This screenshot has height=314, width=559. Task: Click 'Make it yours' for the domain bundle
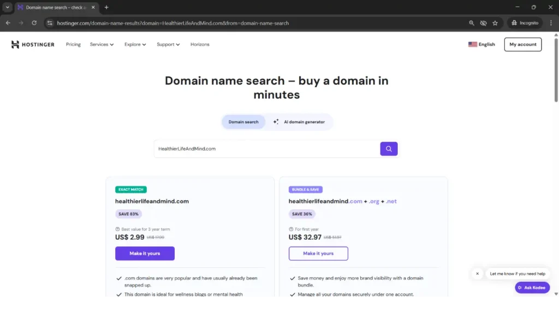pyautogui.click(x=318, y=253)
